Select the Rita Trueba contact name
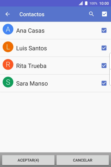This screenshot has height=167, width=111. (x=31, y=66)
